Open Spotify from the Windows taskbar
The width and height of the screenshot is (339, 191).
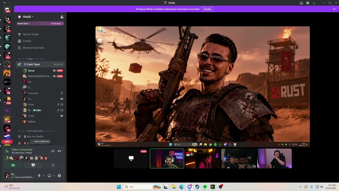pos(205,187)
